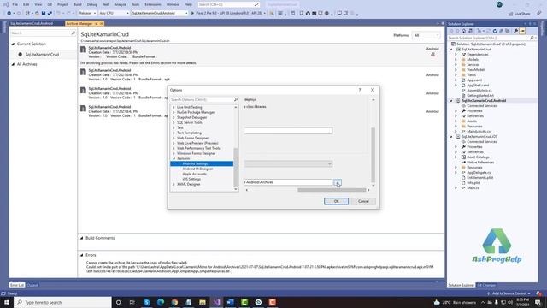Click the highlighted Preview Selected Items icon

522,31
